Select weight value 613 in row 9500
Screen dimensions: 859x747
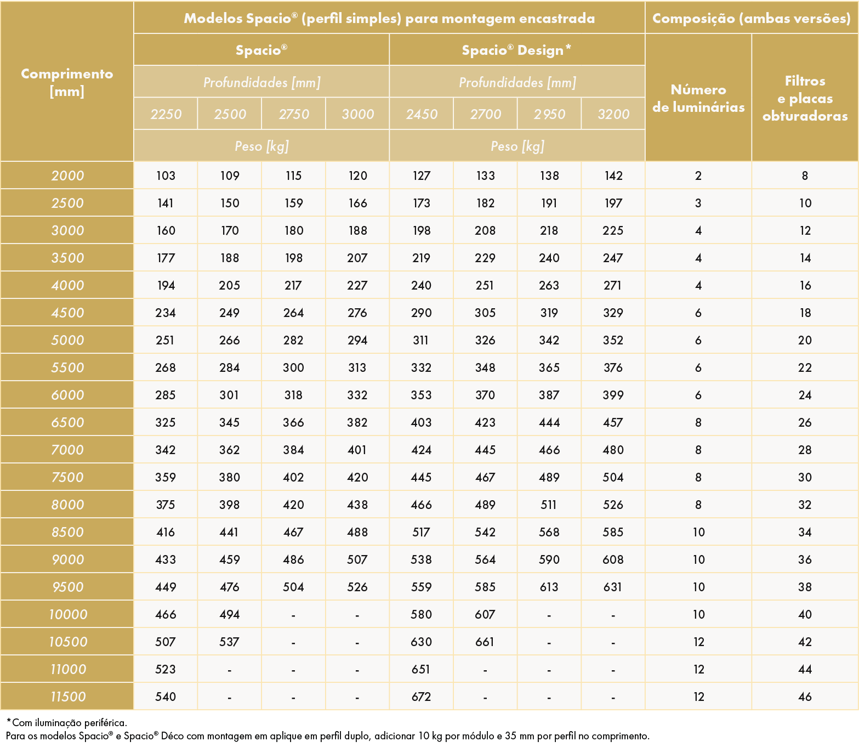(x=549, y=587)
